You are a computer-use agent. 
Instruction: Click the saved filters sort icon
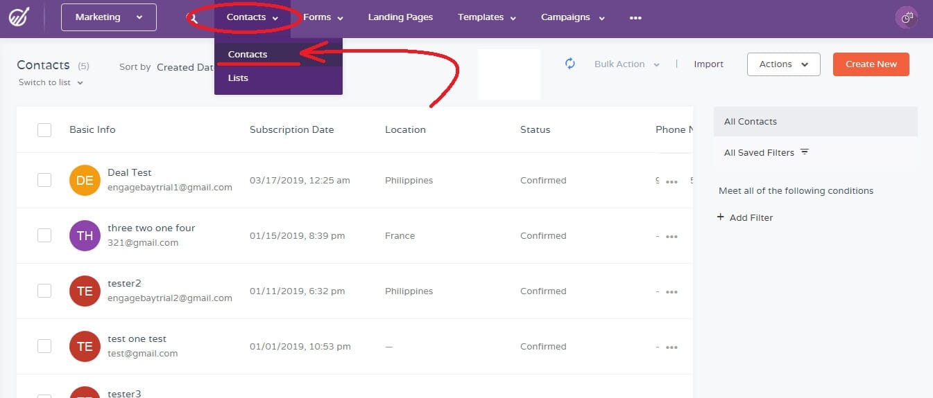[x=805, y=152]
